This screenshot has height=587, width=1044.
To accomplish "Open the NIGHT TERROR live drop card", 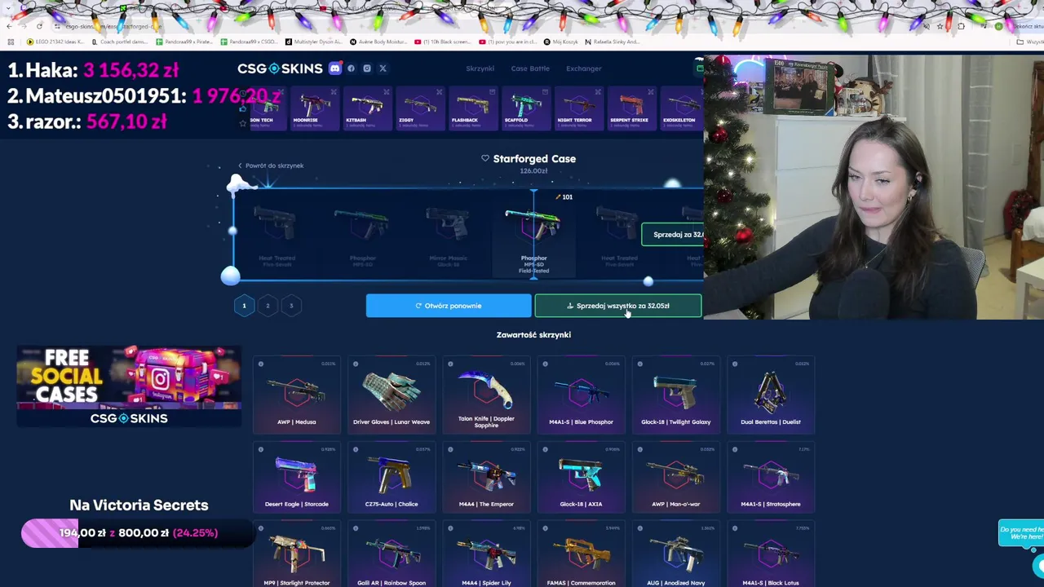I will click(577, 108).
